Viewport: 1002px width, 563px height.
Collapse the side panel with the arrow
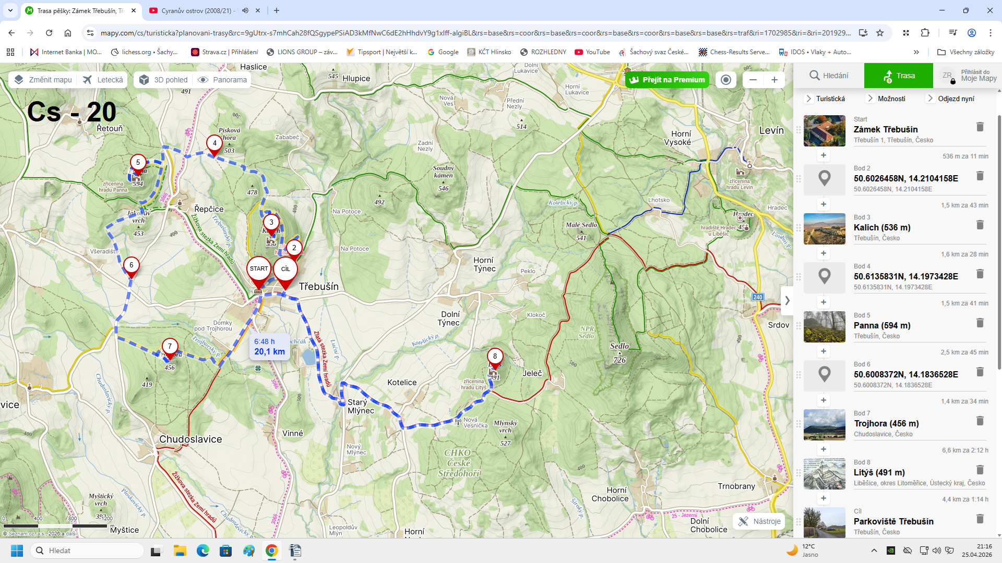[x=787, y=301]
